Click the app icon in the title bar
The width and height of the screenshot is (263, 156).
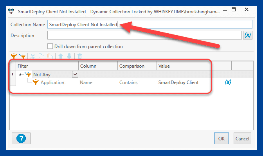(11, 11)
